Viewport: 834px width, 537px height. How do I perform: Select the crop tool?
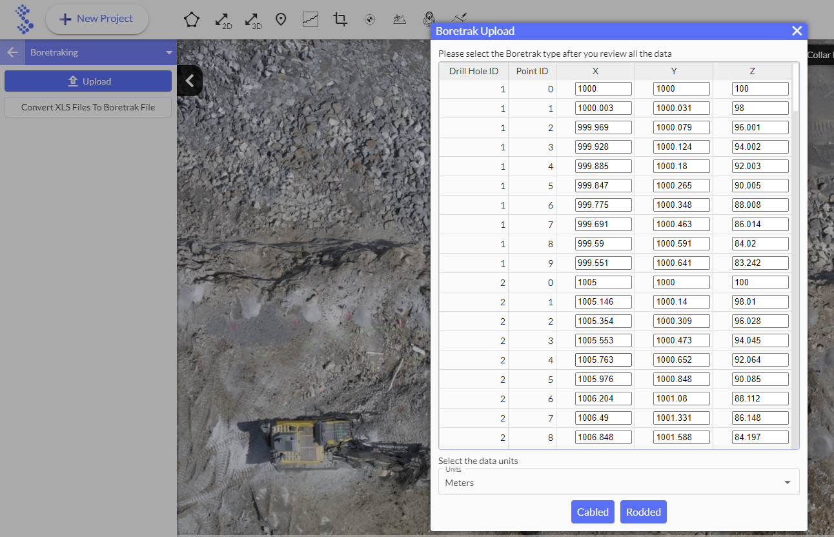pos(340,19)
